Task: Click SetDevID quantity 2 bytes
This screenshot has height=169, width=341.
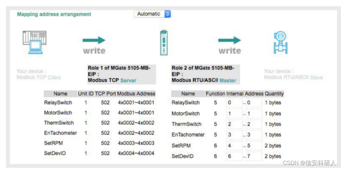Action: click(x=273, y=156)
